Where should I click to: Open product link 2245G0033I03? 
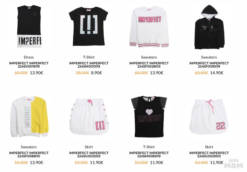pos(89,155)
